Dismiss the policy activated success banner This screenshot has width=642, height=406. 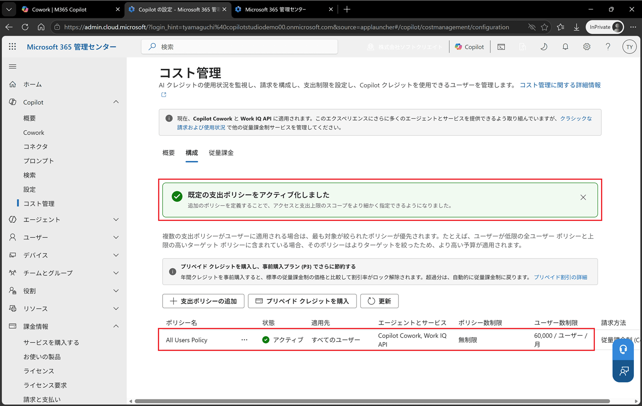tap(583, 197)
